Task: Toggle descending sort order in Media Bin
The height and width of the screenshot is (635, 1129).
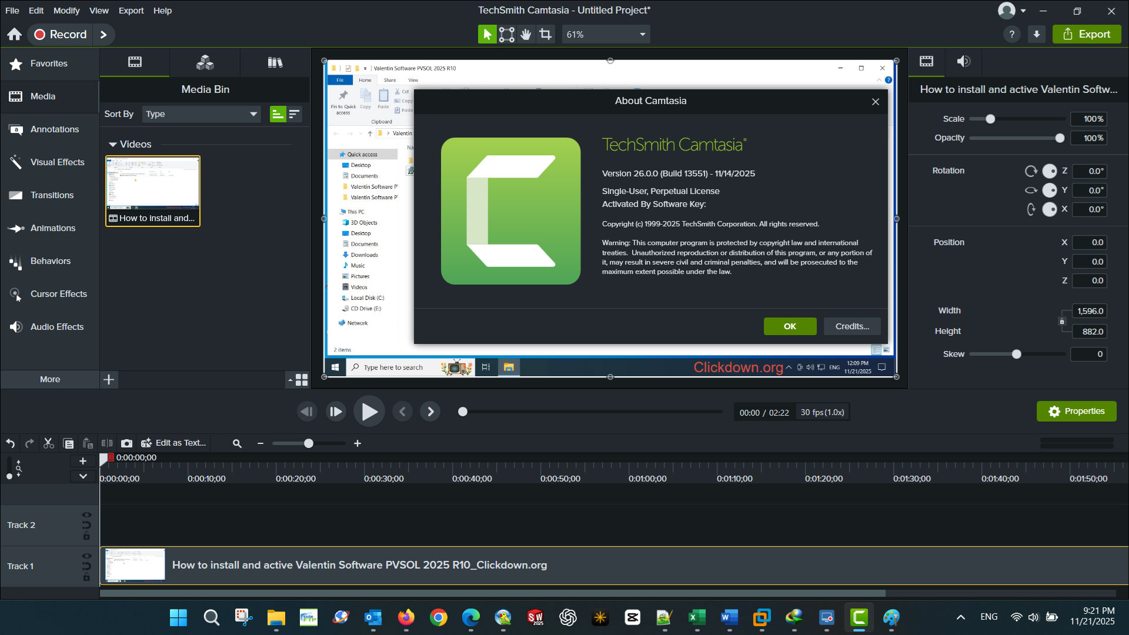Action: coord(295,114)
